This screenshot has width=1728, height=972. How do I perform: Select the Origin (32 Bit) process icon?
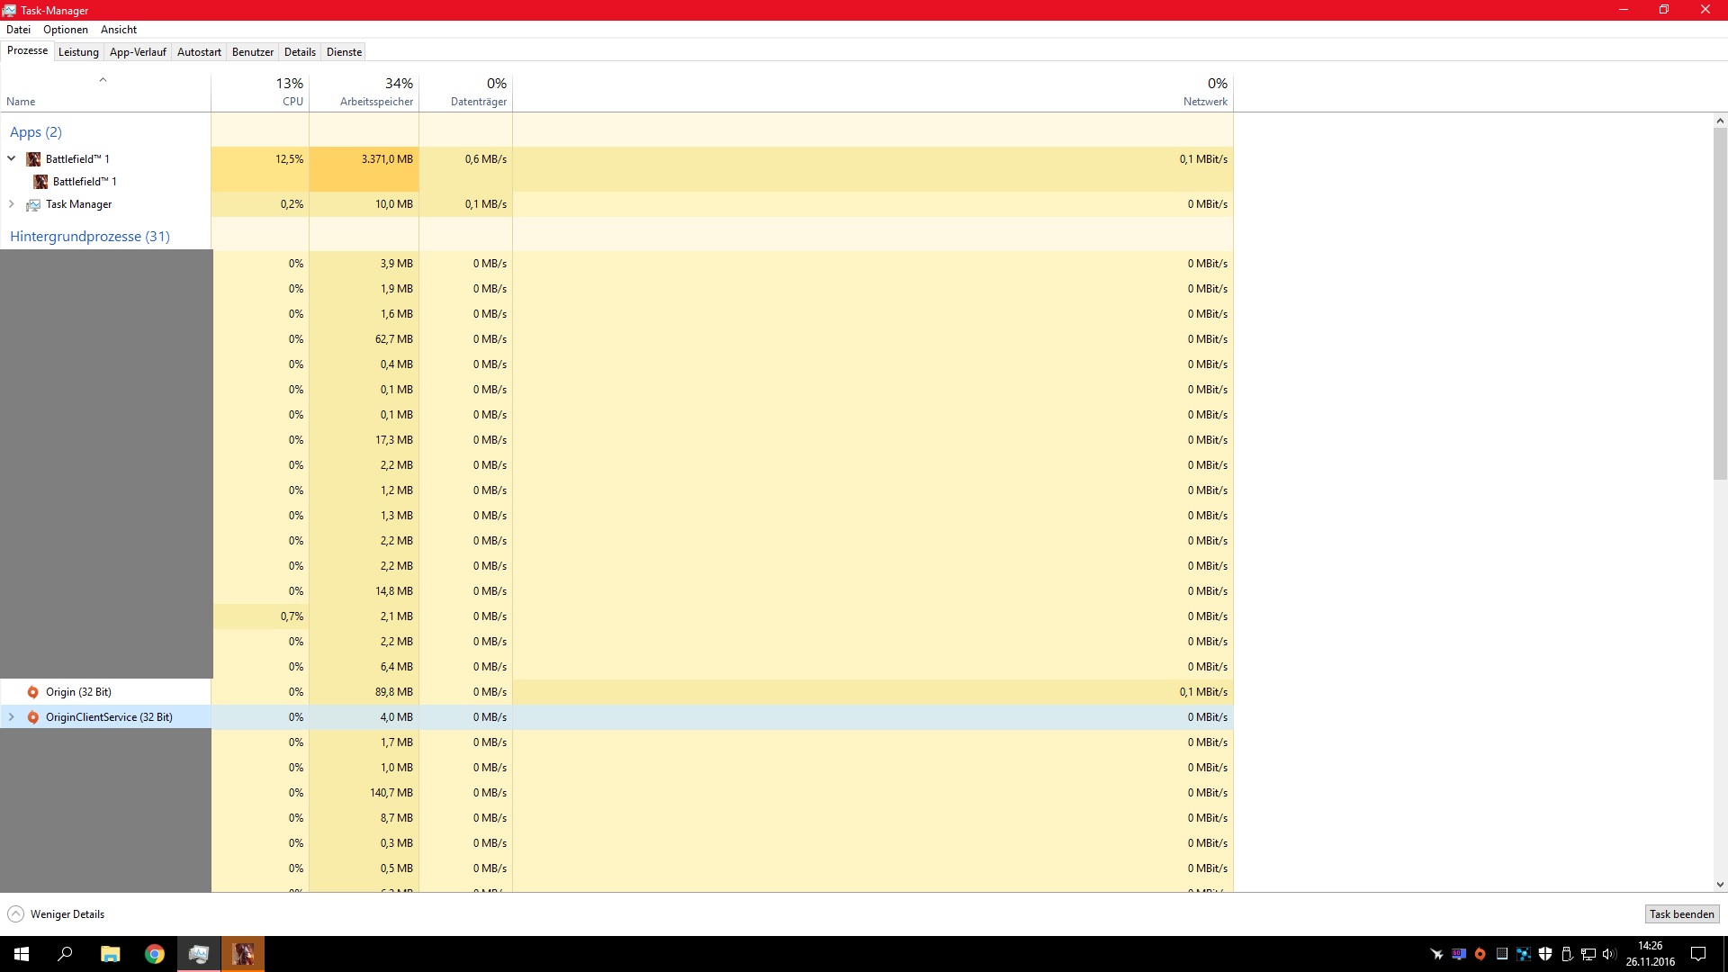(x=33, y=692)
